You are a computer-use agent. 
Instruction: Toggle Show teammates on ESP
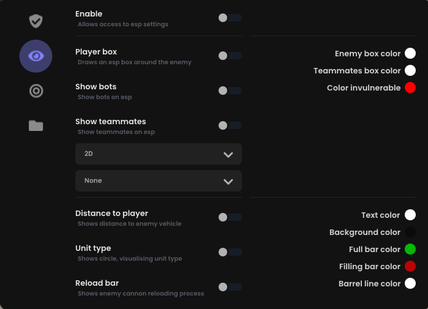[230, 125]
